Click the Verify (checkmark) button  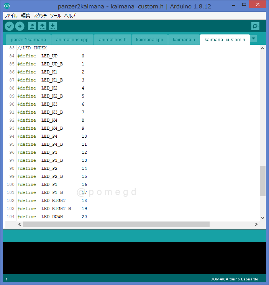point(9,26)
